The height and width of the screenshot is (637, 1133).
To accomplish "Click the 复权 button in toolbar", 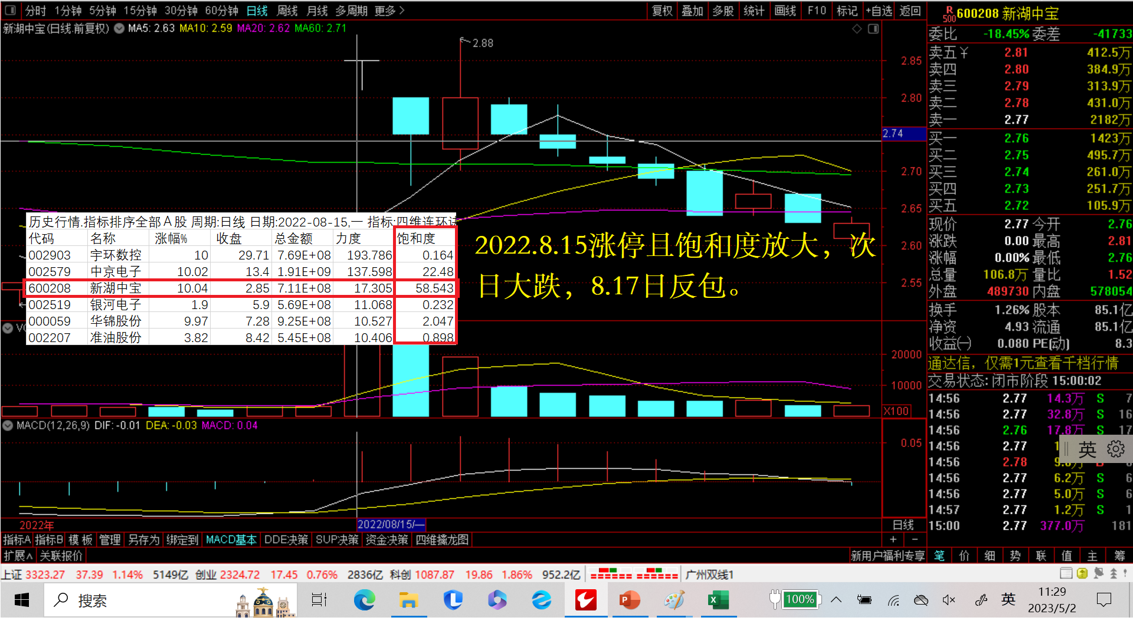I will (662, 11).
